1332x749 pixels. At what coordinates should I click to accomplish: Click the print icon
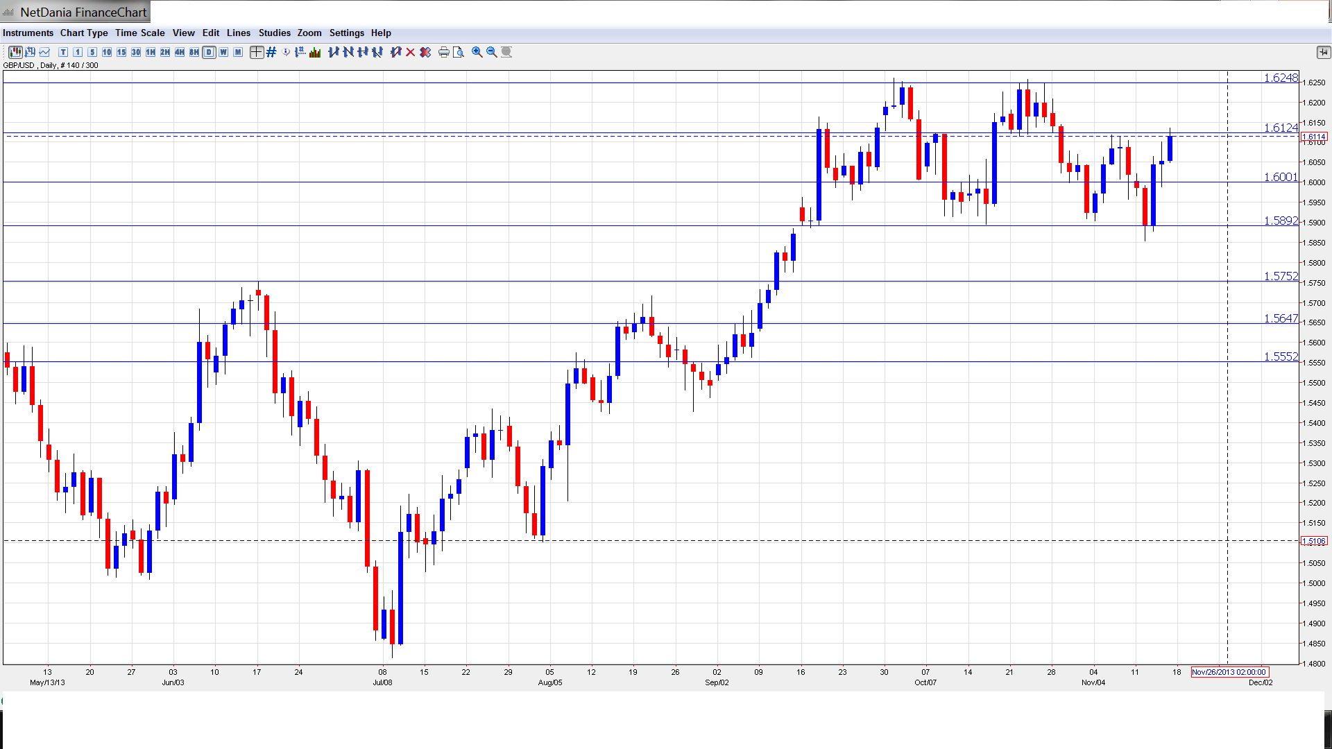coord(444,52)
